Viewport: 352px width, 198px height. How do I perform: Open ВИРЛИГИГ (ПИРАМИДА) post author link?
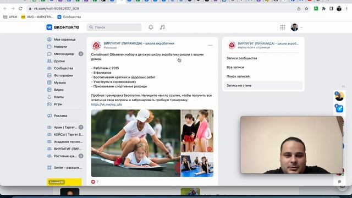click(x=139, y=43)
